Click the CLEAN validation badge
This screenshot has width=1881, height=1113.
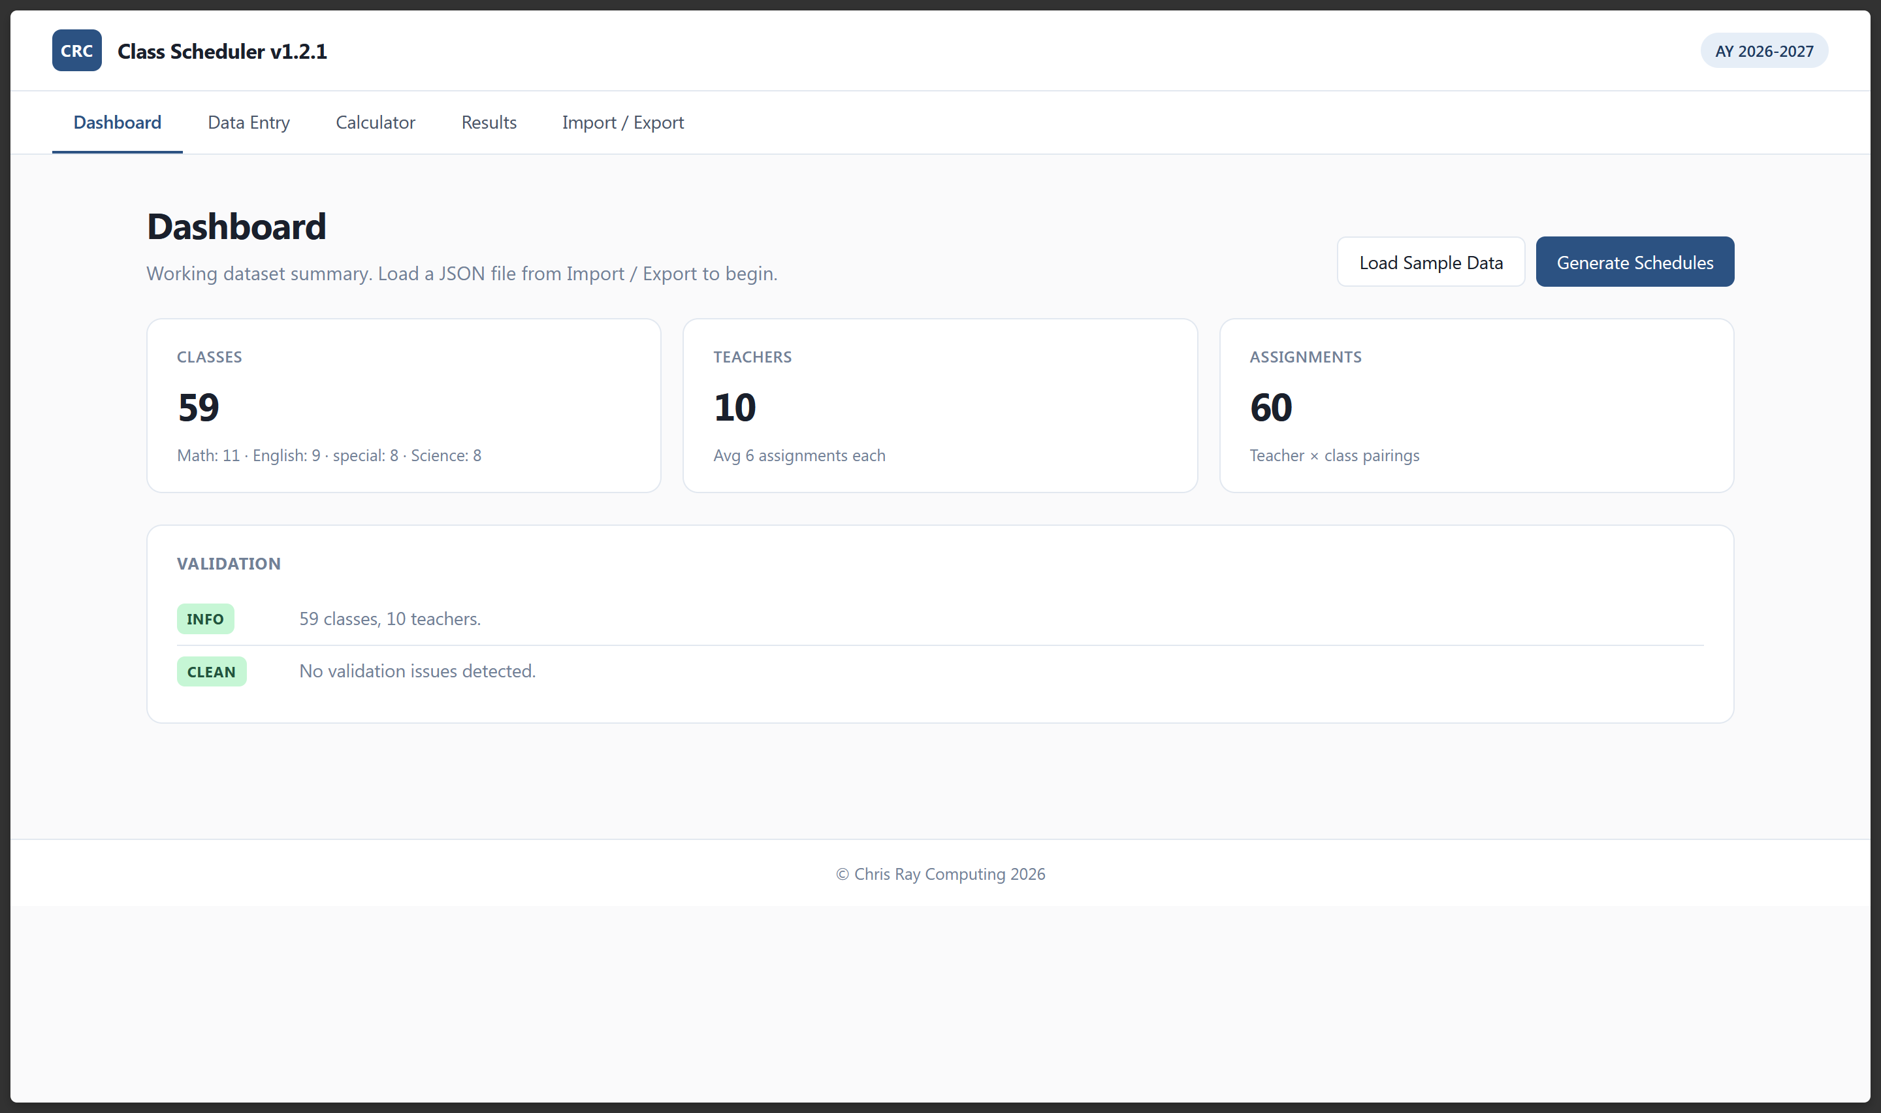pyautogui.click(x=212, y=671)
